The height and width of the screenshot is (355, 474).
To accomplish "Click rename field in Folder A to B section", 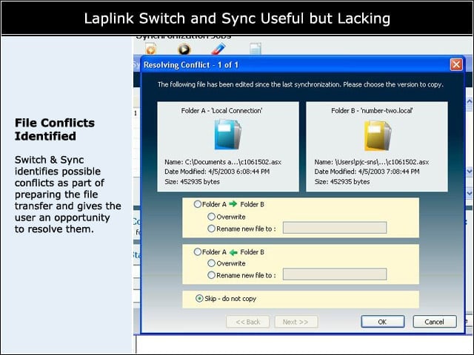I will 335,228.
